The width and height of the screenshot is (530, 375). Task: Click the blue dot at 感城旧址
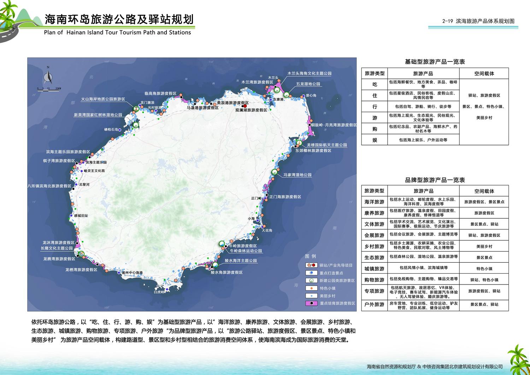71,216
